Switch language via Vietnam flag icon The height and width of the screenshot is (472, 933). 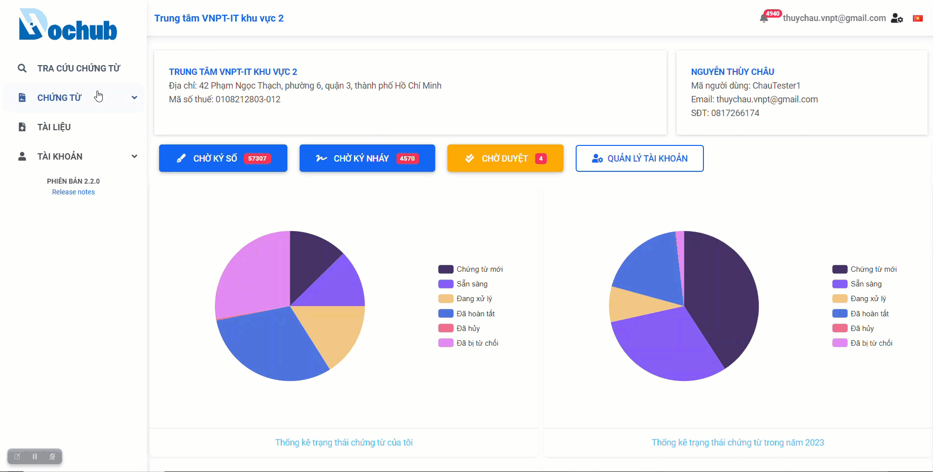(918, 18)
